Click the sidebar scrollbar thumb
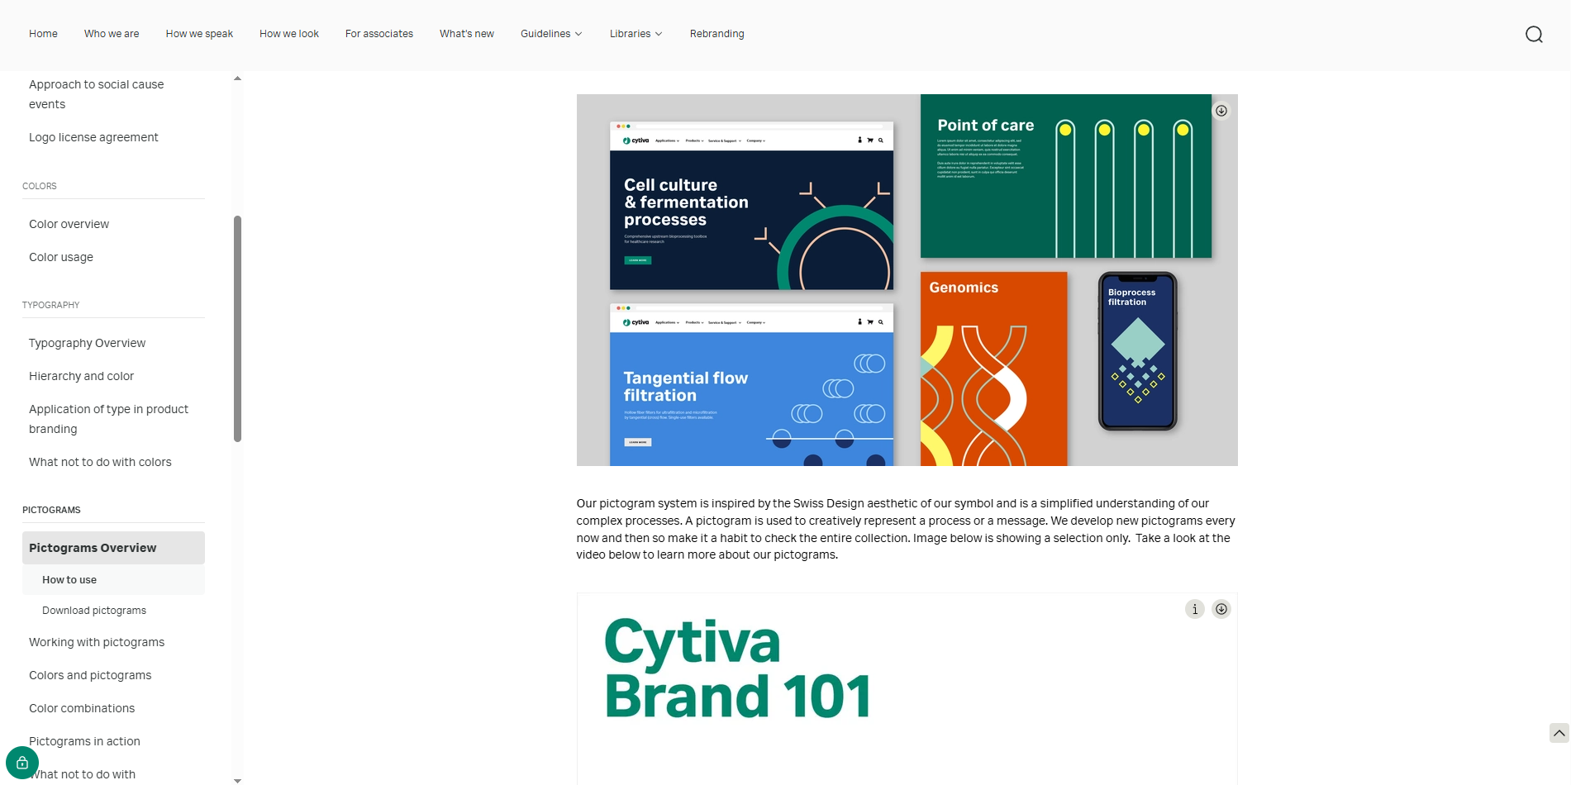 237,329
